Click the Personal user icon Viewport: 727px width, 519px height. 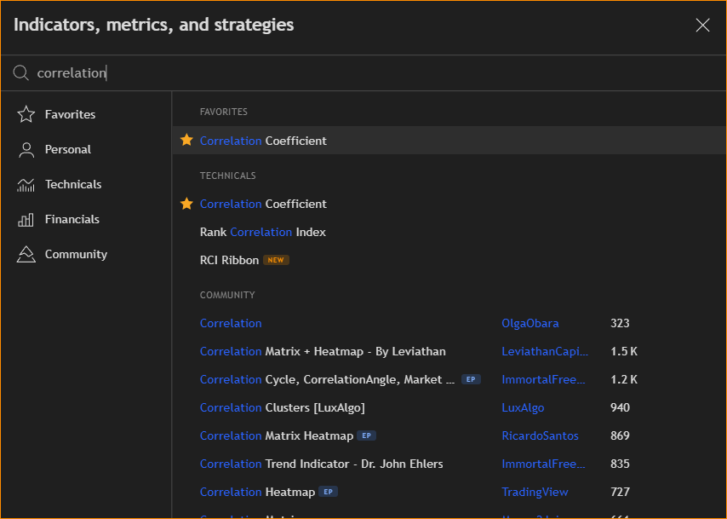click(x=26, y=149)
